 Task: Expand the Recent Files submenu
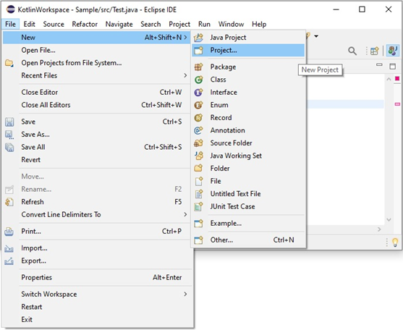pos(185,75)
